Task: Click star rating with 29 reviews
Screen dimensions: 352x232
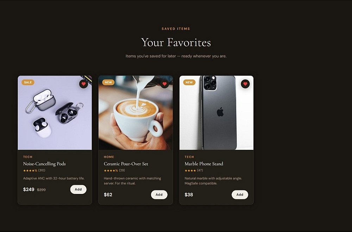Action: tap(114, 170)
